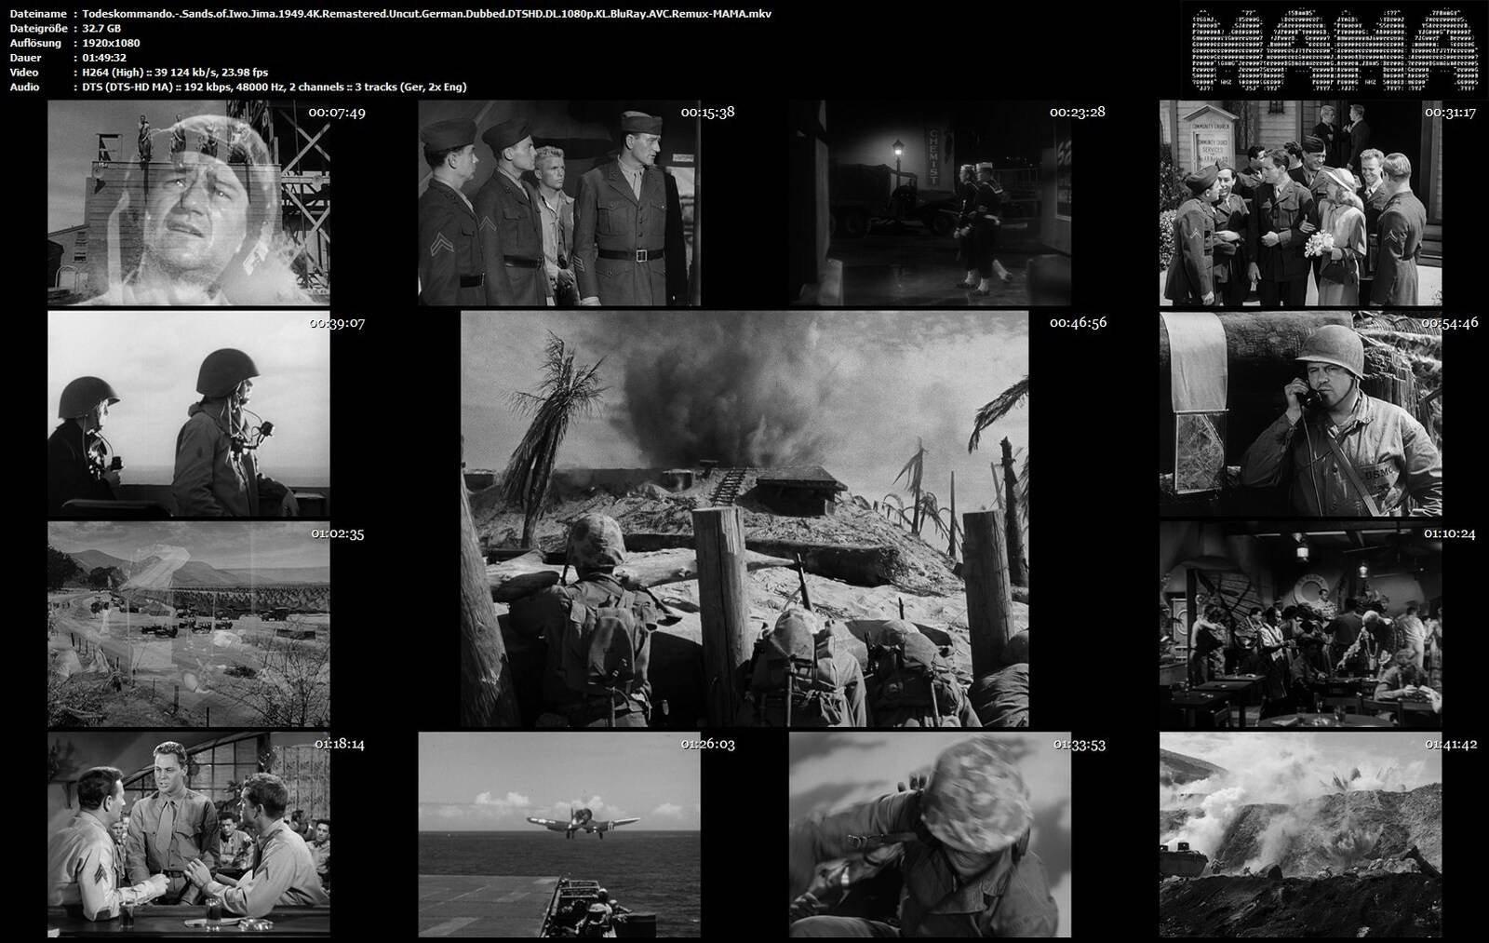Click the Video label

tap(24, 73)
